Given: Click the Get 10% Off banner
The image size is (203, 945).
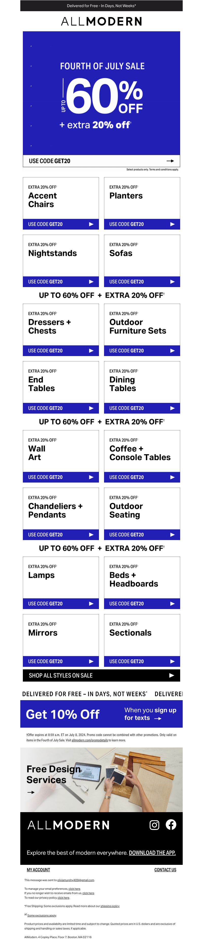Looking at the screenshot, I should pyautogui.click(x=101, y=714).
